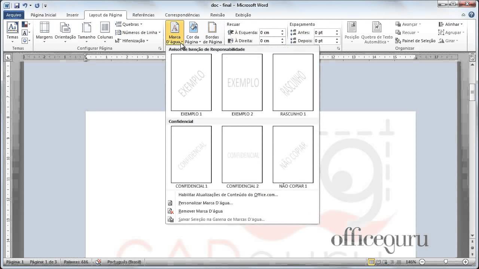The height and width of the screenshot is (269, 479).
Task: Switch to the Correspondências tab
Action: pyautogui.click(x=182, y=15)
